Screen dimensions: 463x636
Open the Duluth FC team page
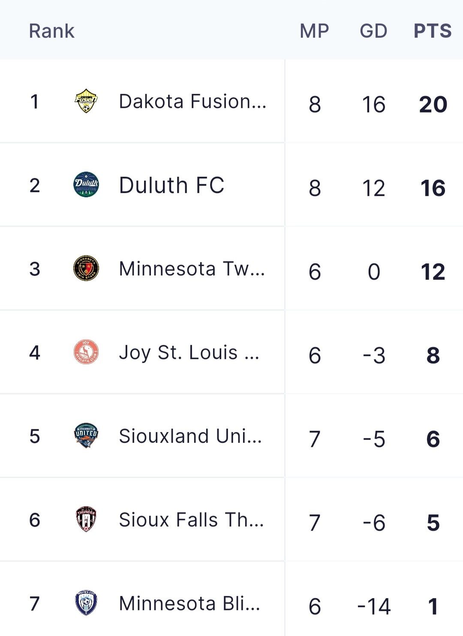coord(171,185)
